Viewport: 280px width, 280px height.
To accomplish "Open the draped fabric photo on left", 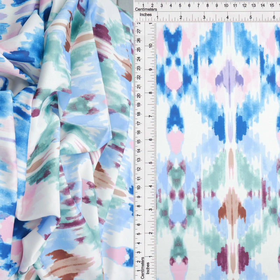I will pos(66,140).
